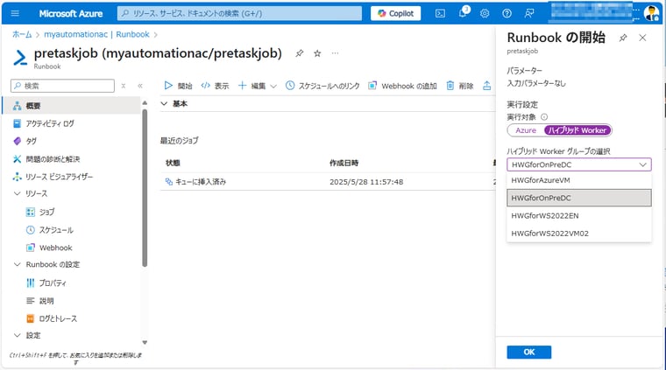
Task: Focus the sidebar 検索 search box
Action: tap(62, 86)
